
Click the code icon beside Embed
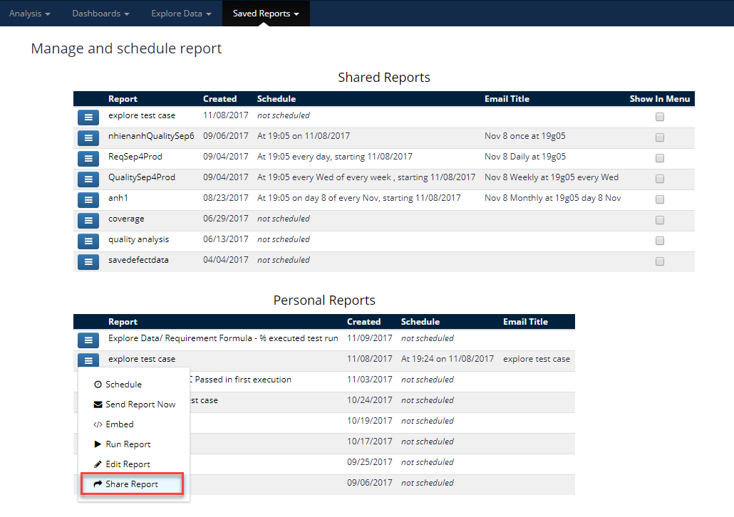[98, 424]
